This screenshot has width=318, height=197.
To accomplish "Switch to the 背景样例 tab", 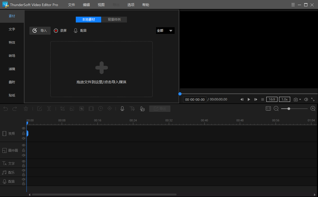I will (114, 20).
